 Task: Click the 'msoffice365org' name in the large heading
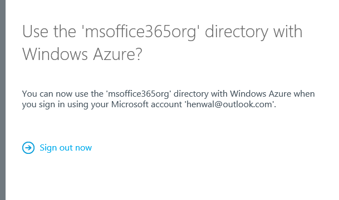pos(140,32)
